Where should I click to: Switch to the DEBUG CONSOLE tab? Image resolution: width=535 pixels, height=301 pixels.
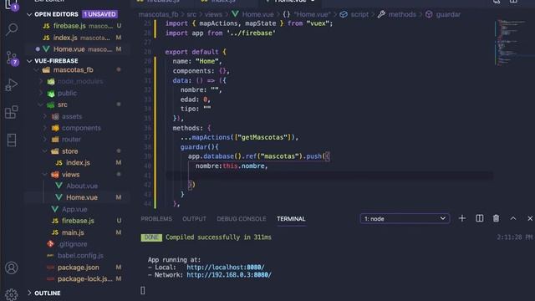point(242,219)
